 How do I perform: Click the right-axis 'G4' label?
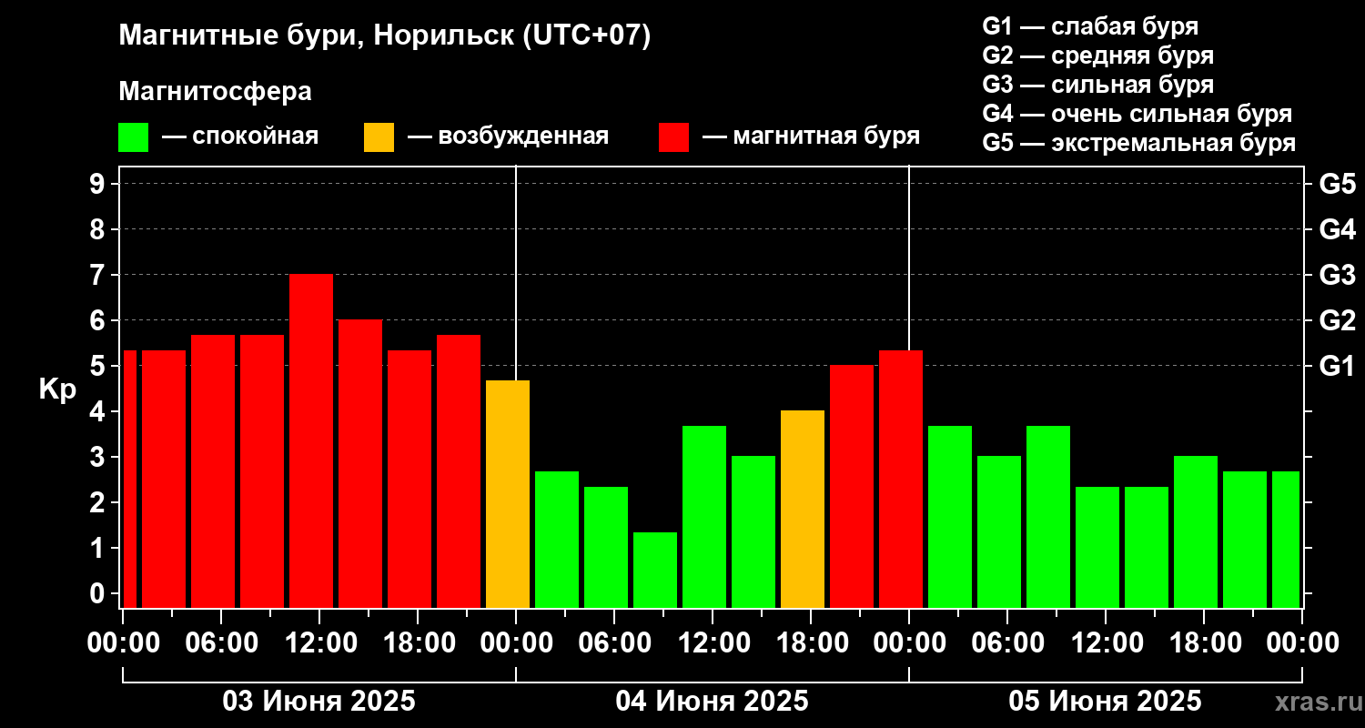pyautogui.click(x=1338, y=229)
